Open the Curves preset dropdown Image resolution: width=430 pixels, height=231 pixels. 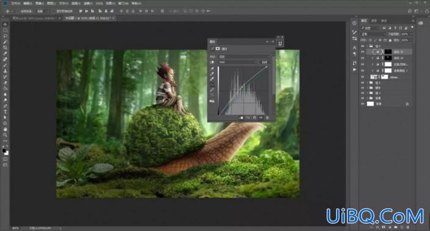coord(244,57)
